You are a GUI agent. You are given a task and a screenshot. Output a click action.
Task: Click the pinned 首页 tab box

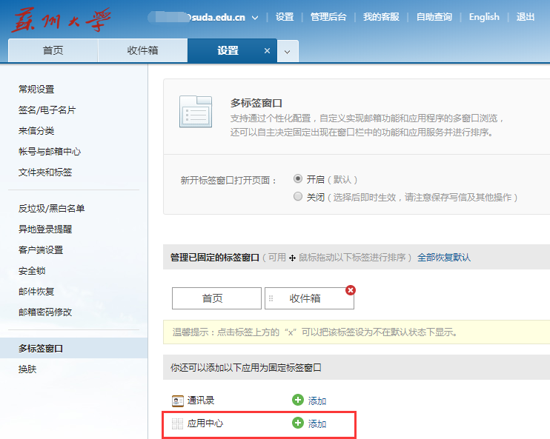coord(216,298)
